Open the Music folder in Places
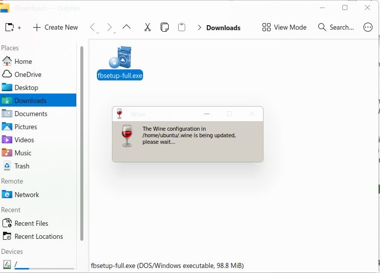 (38, 153)
